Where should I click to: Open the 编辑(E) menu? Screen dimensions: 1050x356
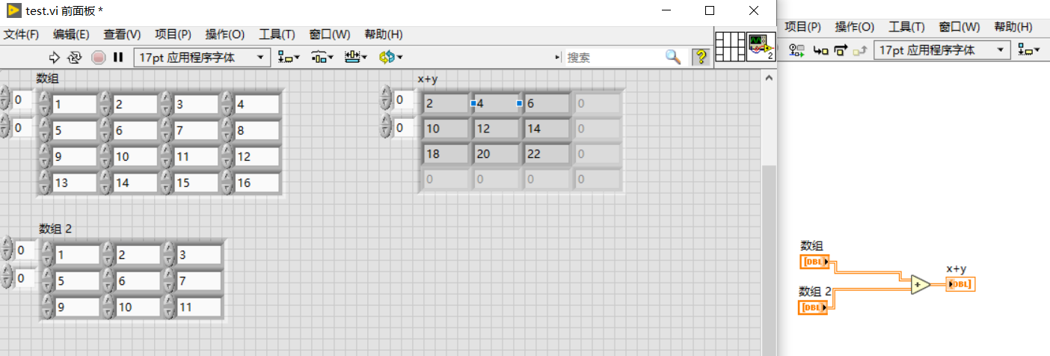coord(71,34)
